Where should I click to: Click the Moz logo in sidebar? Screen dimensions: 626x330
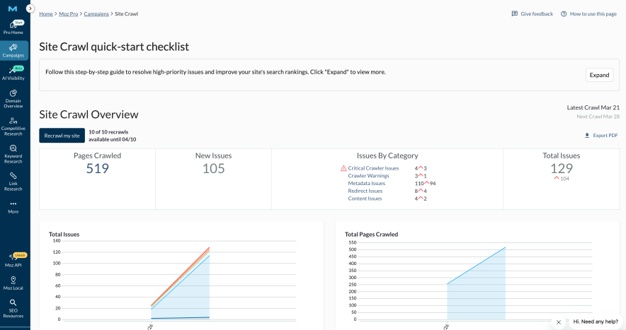(x=13, y=8)
